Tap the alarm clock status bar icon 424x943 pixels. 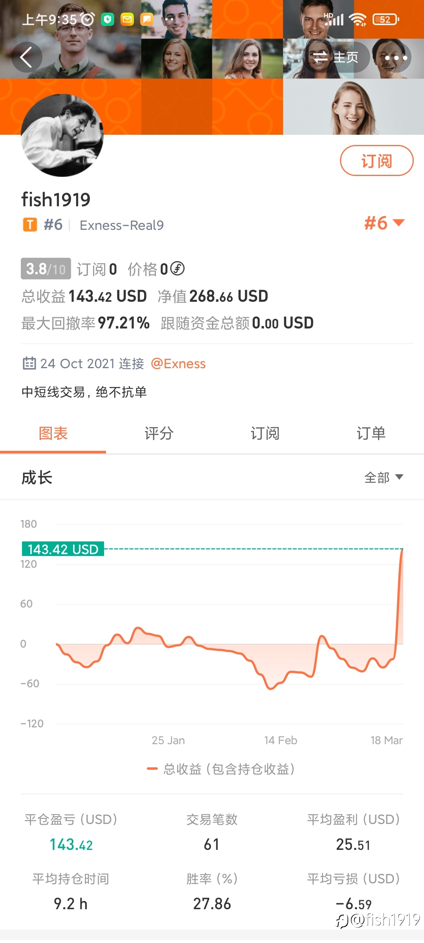[x=88, y=19]
